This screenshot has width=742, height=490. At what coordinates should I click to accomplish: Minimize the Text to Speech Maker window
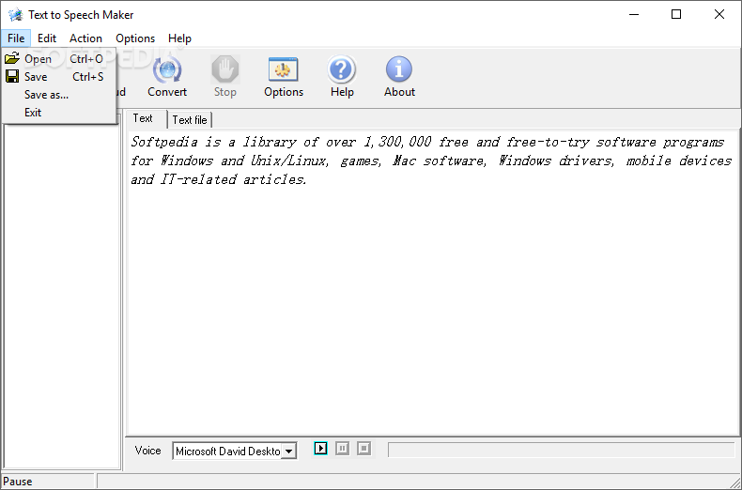click(x=634, y=15)
